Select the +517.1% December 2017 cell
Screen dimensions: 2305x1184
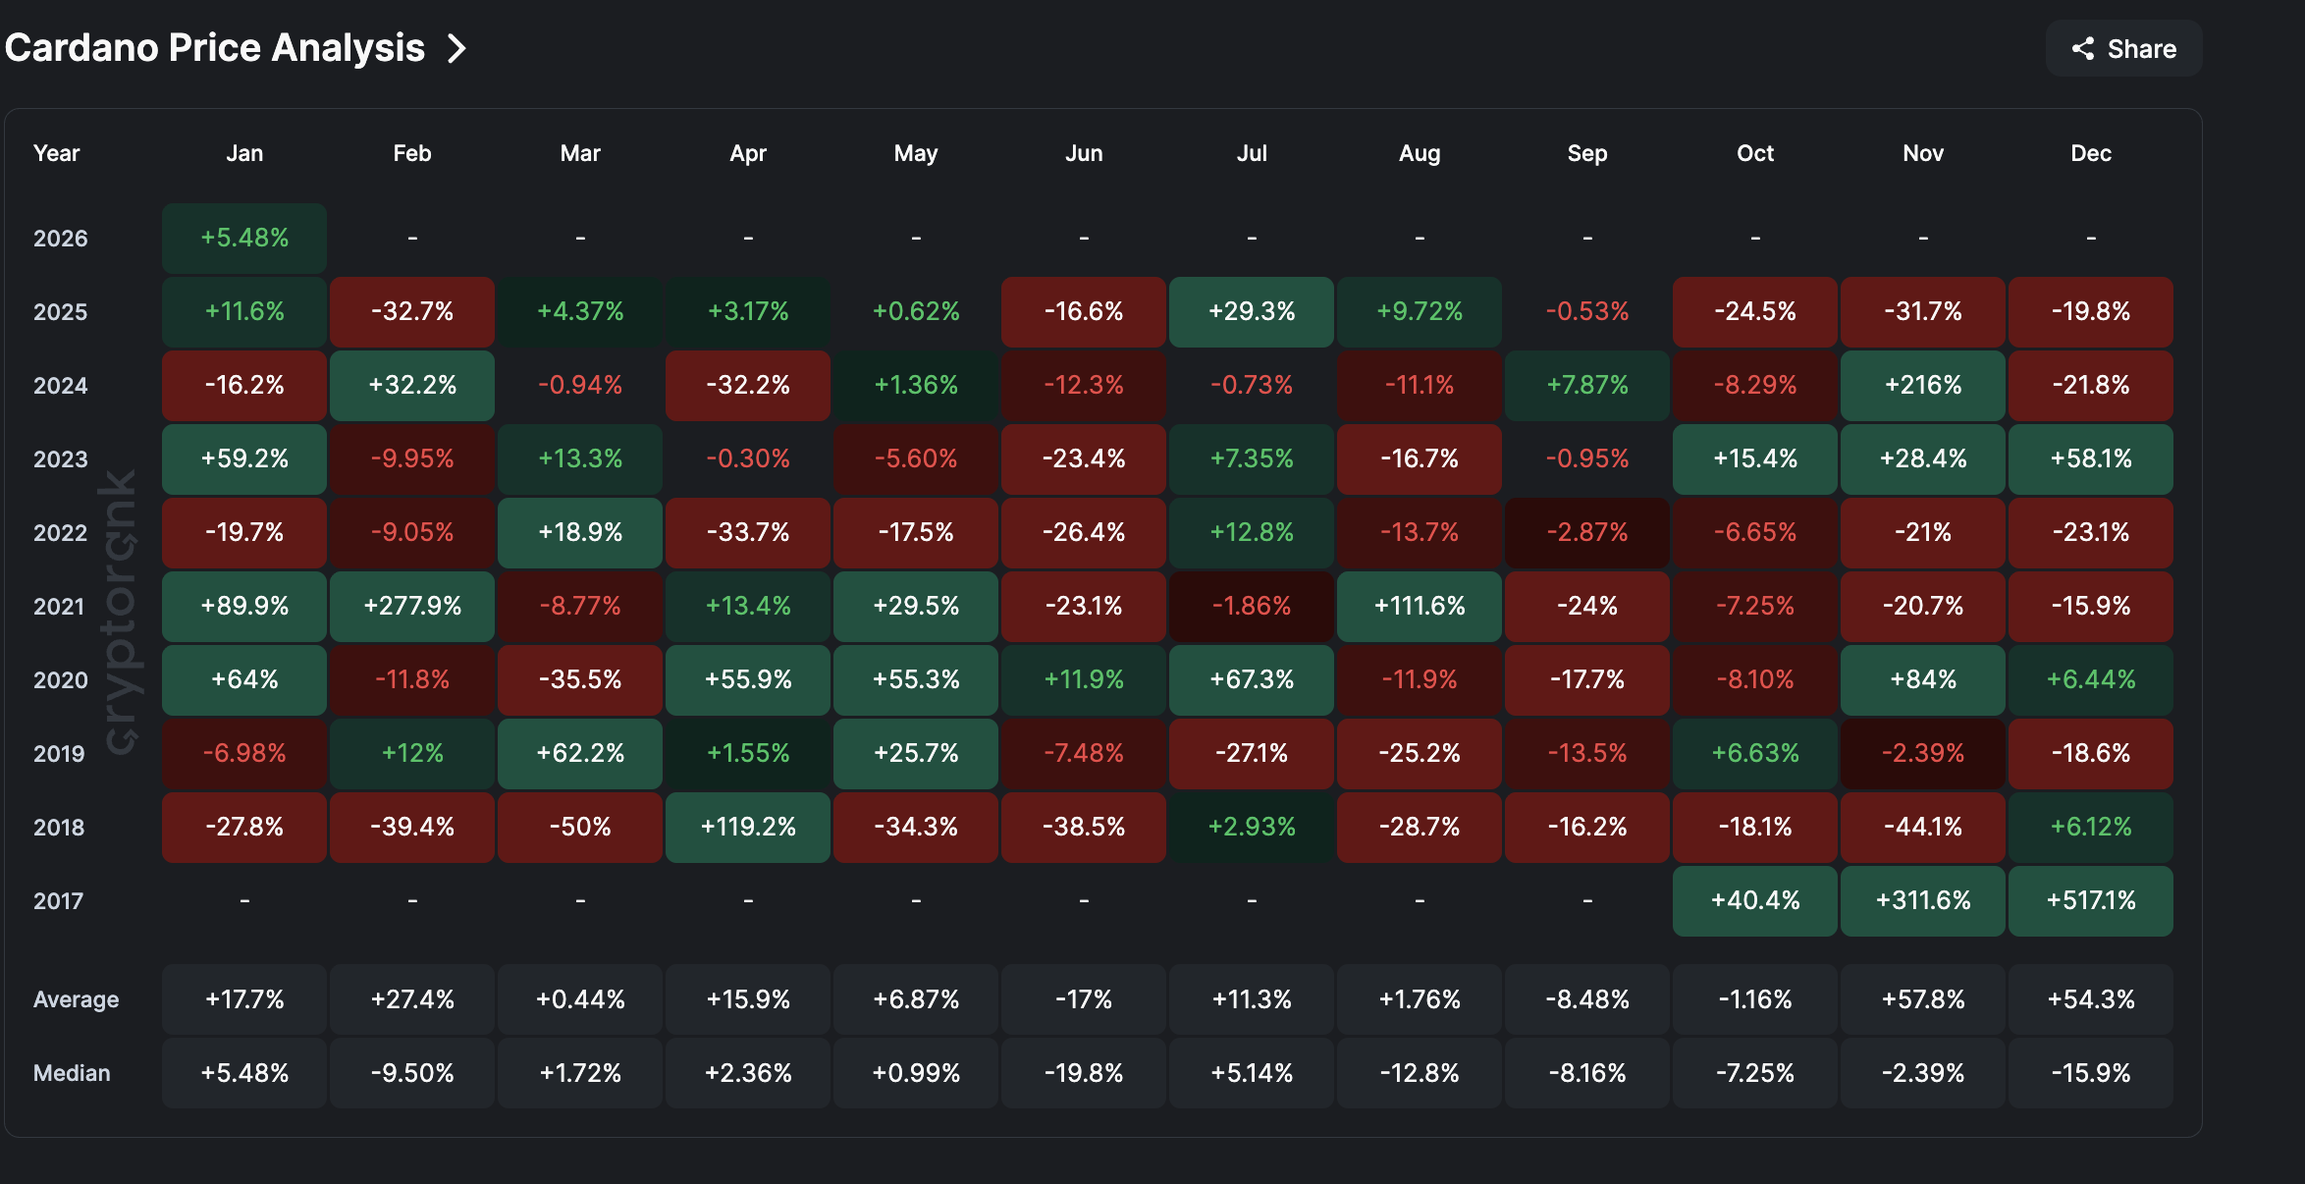2090,900
